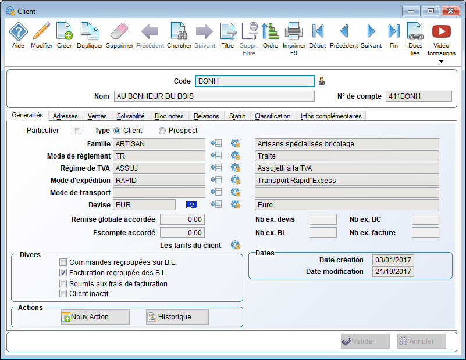Delete the record using Supprimer
This screenshot has width=466, height=360.
[119, 31]
